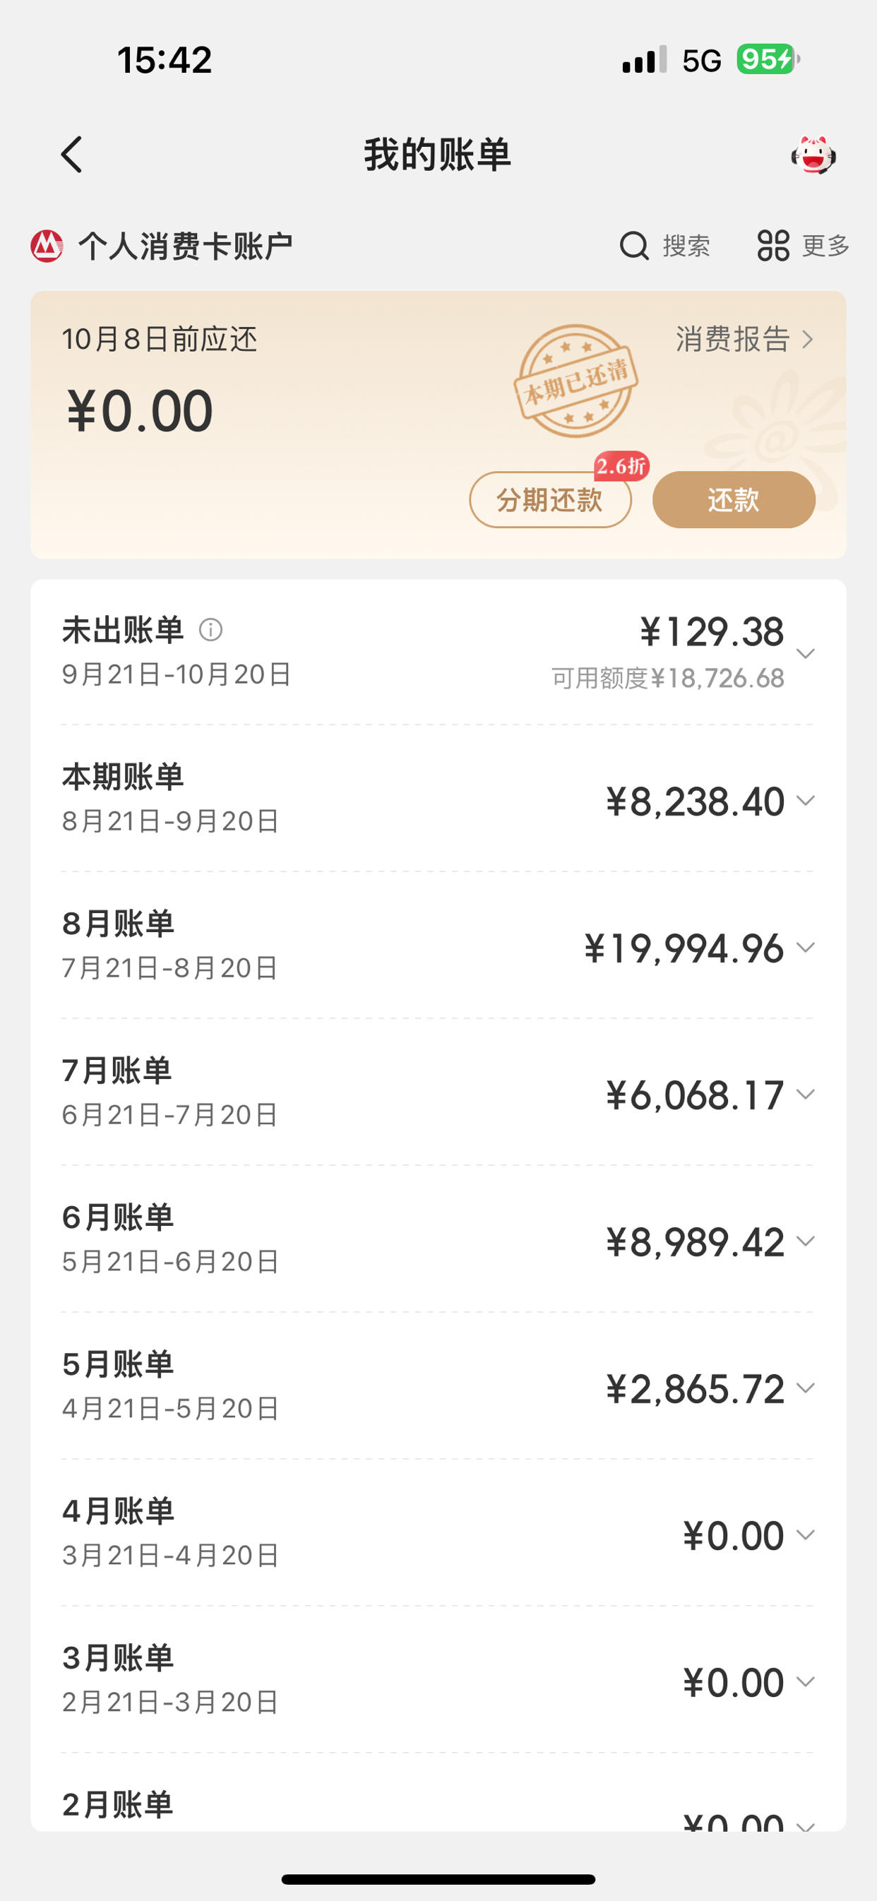Expand the 8月账单 ¥19,994.96 chevron
Screen dimensions: 877x1901
(806, 948)
